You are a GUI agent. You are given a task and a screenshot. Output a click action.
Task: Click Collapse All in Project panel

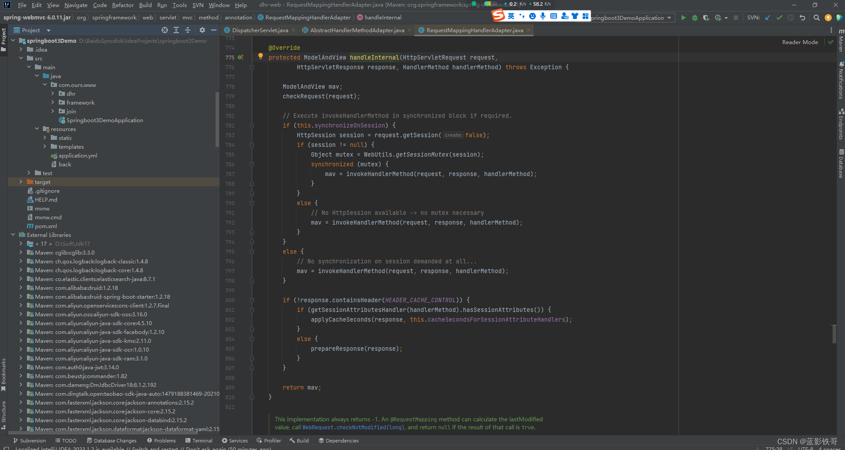click(x=188, y=30)
